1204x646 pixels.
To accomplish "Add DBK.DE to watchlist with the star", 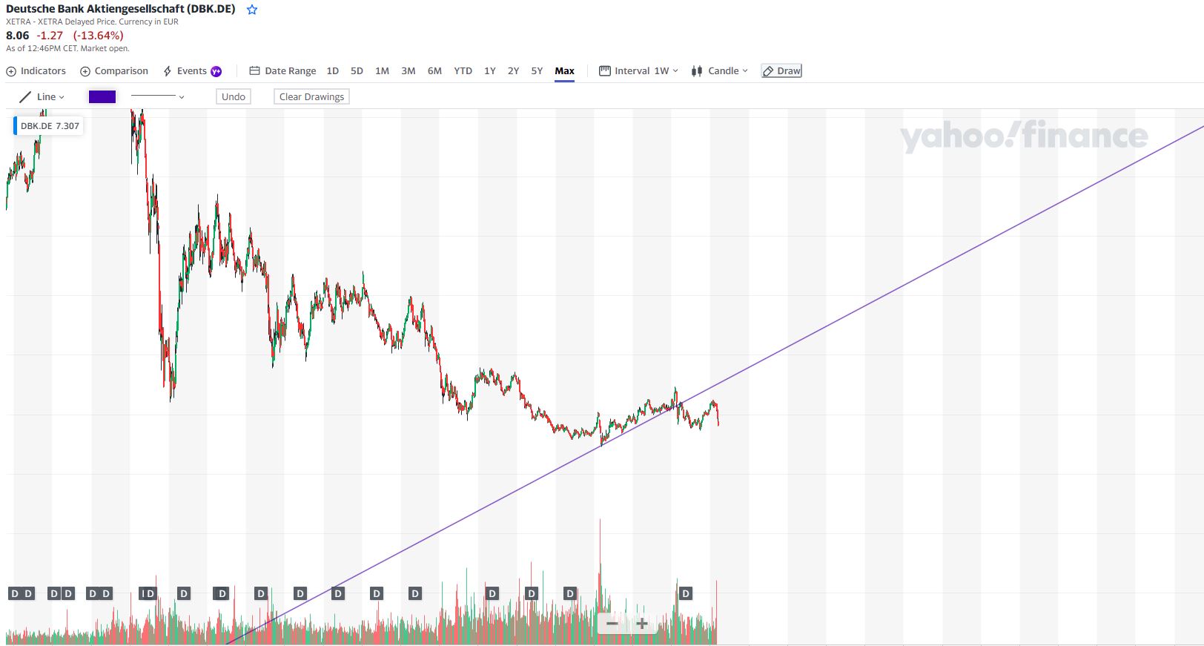I will (252, 10).
